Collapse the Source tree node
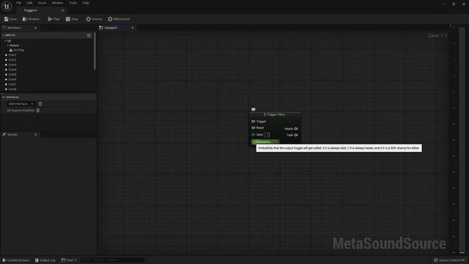This screenshot has width=469, height=264. [x=8, y=45]
